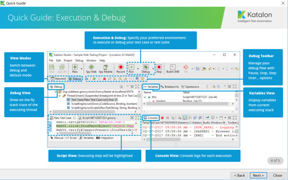
Task: Go to the next guide page
Action: point(258,175)
